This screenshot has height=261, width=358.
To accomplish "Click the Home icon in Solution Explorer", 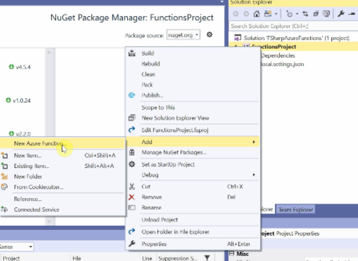I will (x=256, y=14).
